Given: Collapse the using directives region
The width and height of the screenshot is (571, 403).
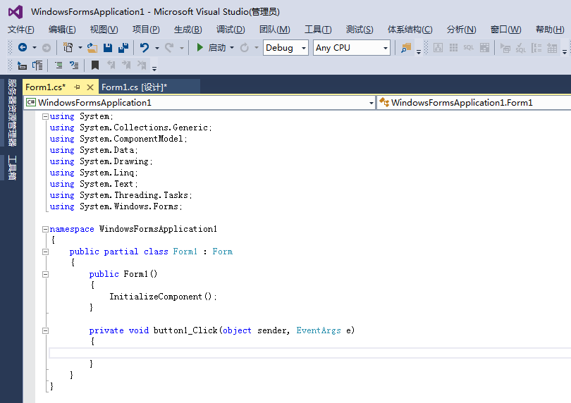Looking at the screenshot, I should (x=46, y=116).
